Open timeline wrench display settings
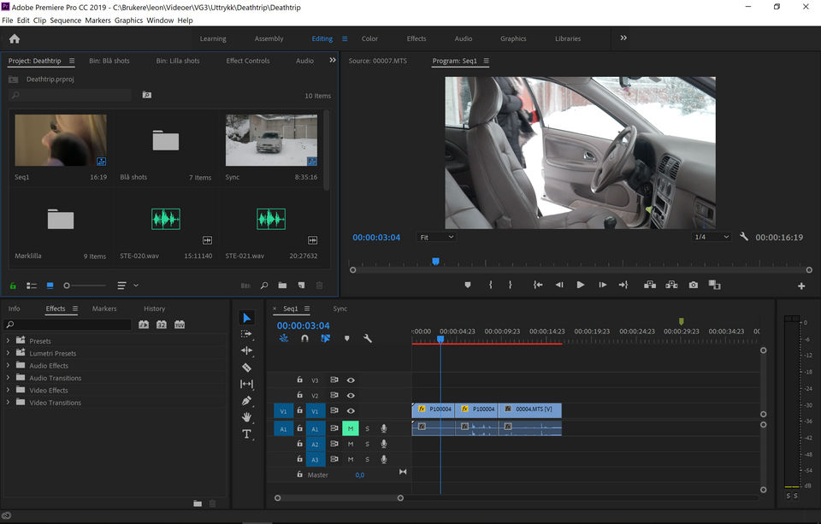Screen dimensions: 821x524 point(368,339)
